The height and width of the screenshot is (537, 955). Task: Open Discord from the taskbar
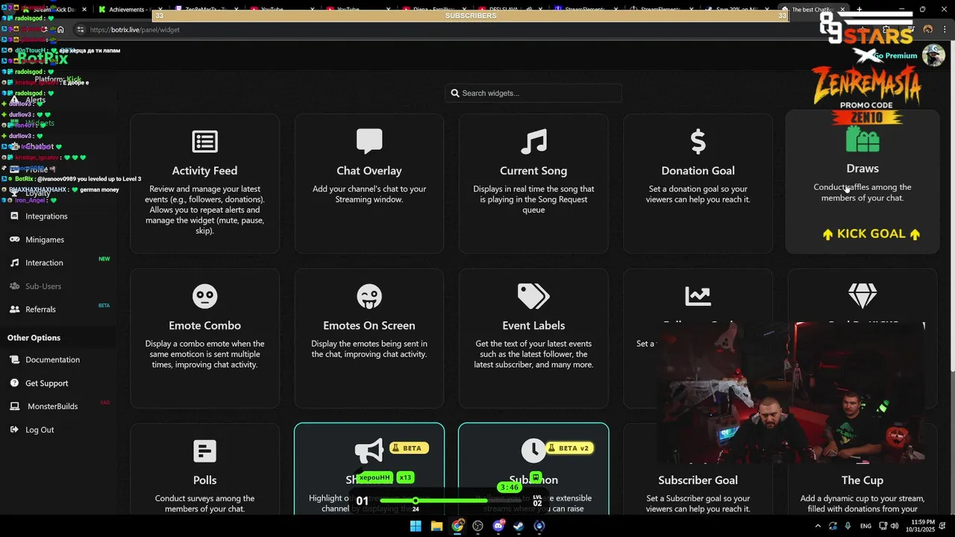pyautogui.click(x=498, y=526)
